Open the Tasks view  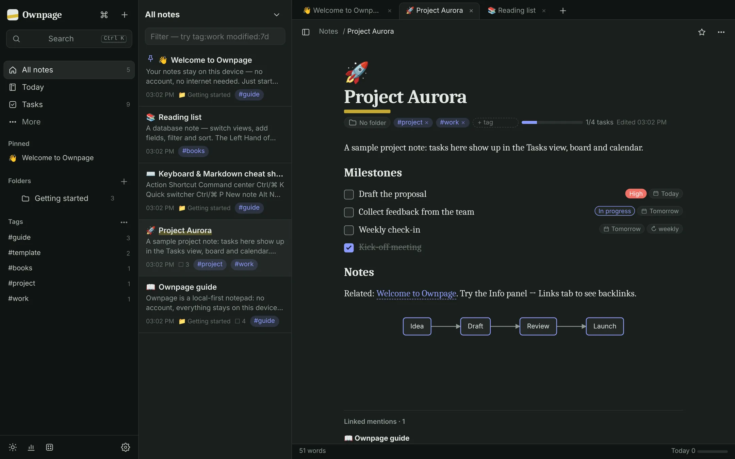point(69,104)
